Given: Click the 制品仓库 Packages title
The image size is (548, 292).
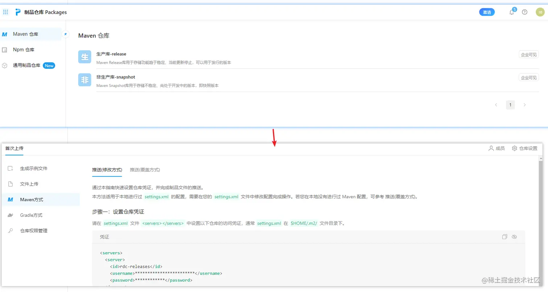Looking at the screenshot, I should 45,12.
